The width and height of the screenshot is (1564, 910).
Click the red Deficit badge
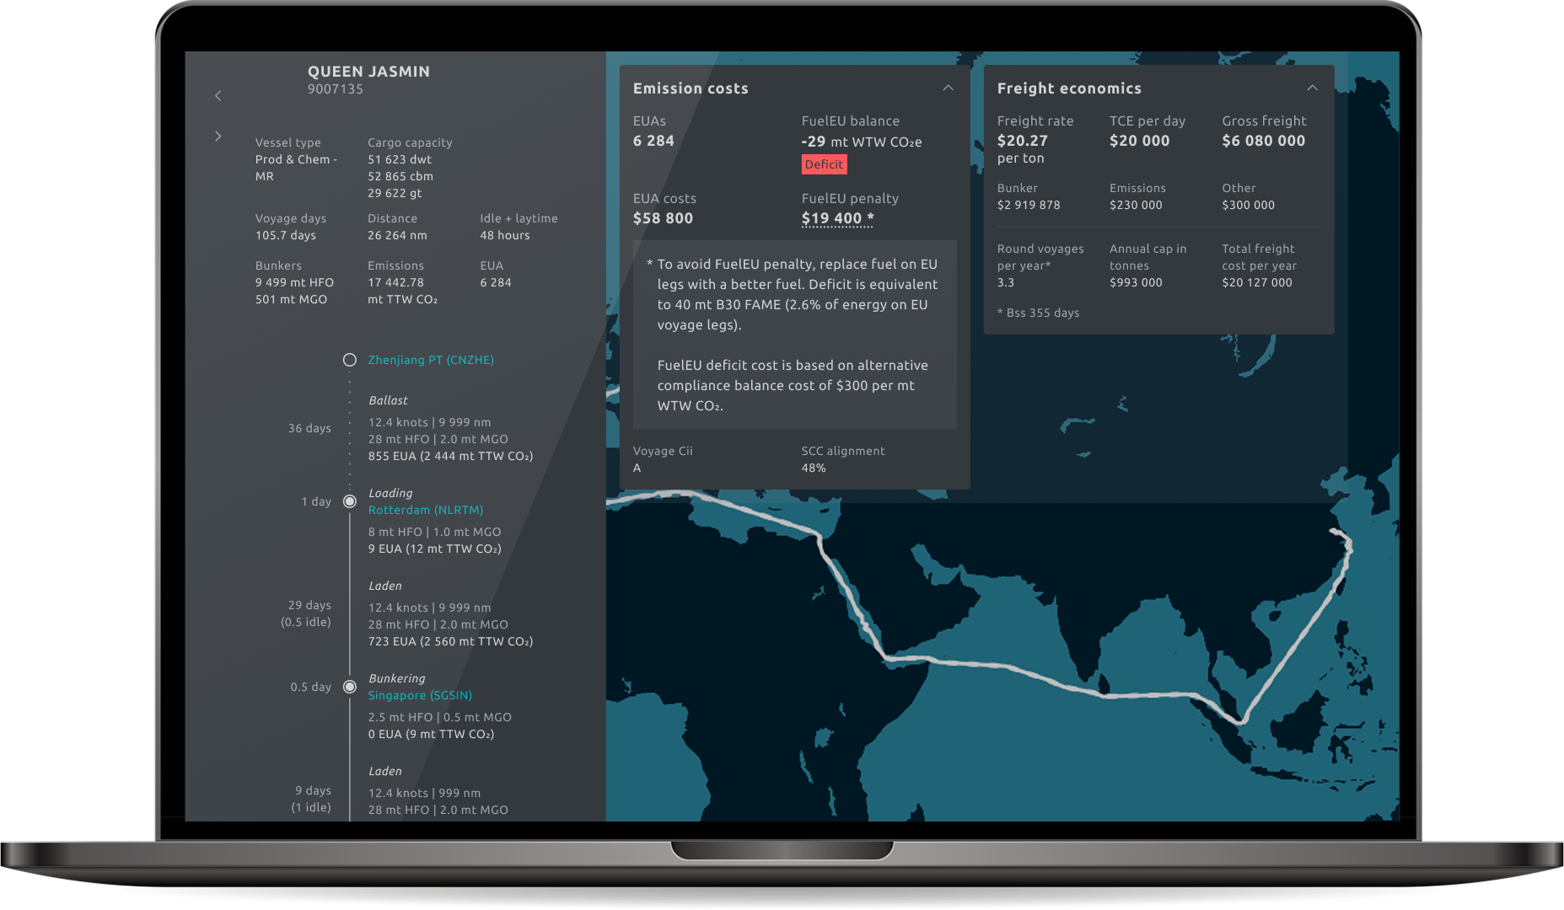[824, 164]
